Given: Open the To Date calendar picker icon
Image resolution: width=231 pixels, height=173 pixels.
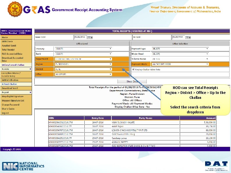Looking at the screenshot, I should pos(188,38).
